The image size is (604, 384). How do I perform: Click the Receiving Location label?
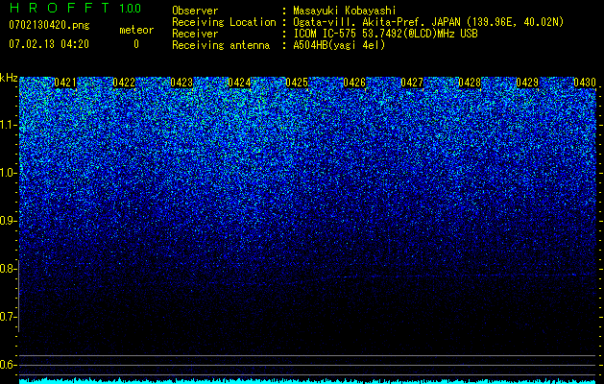coord(224,22)
